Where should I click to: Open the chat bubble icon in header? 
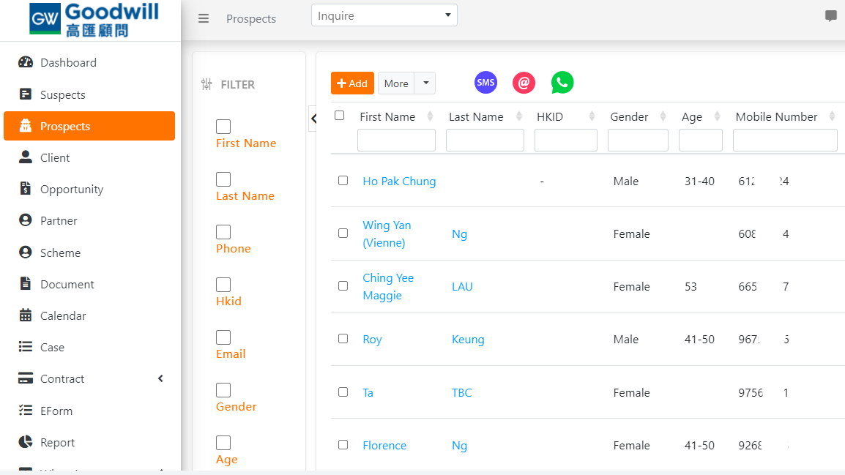pos(830,16)
